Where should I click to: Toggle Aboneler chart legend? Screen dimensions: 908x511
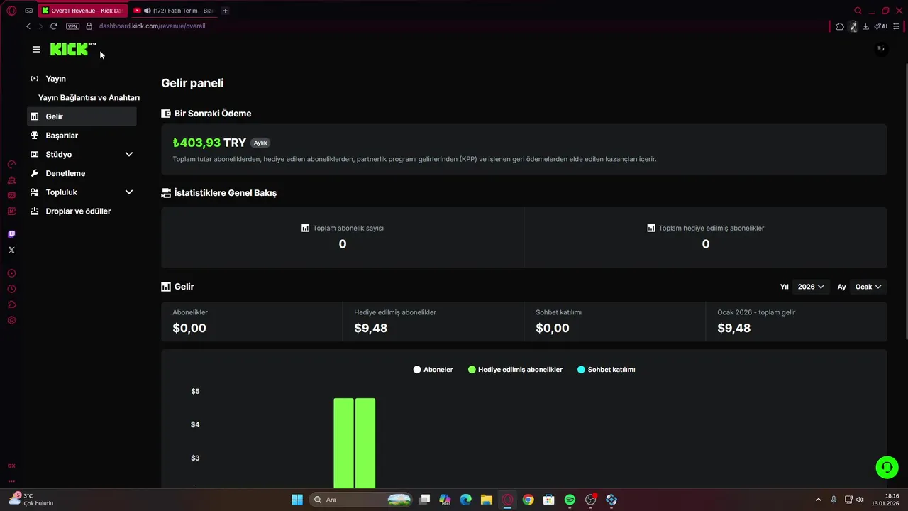pyautogui.click(x=433, y=370)
